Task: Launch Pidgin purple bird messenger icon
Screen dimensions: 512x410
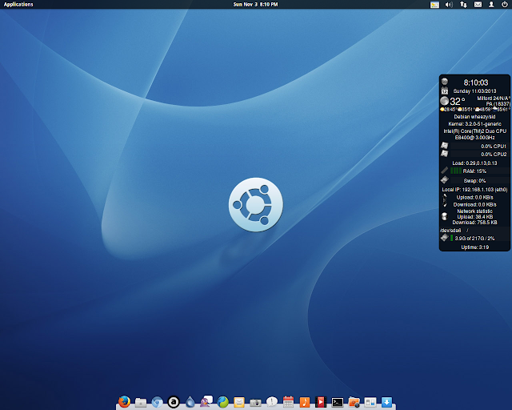Action: 206,401
